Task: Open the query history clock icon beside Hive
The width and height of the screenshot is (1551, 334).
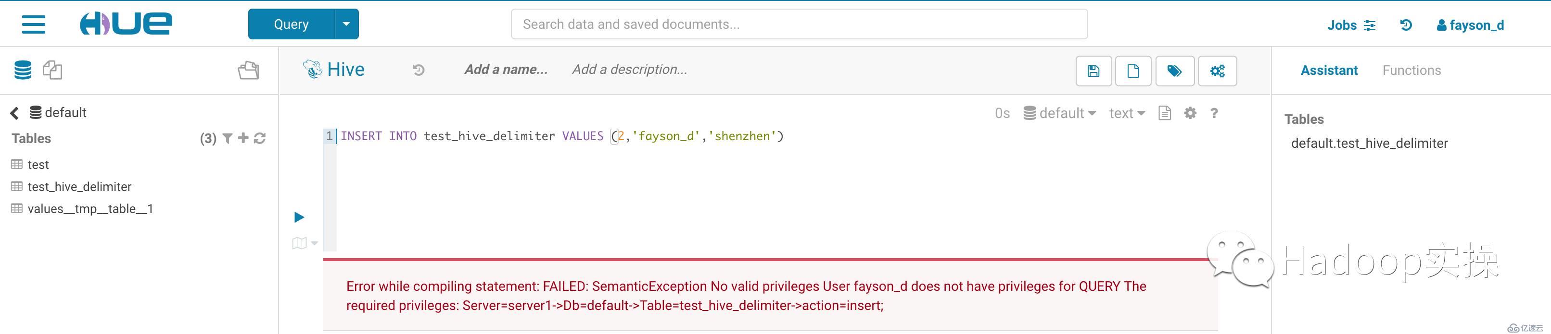Action: [419, 70]
